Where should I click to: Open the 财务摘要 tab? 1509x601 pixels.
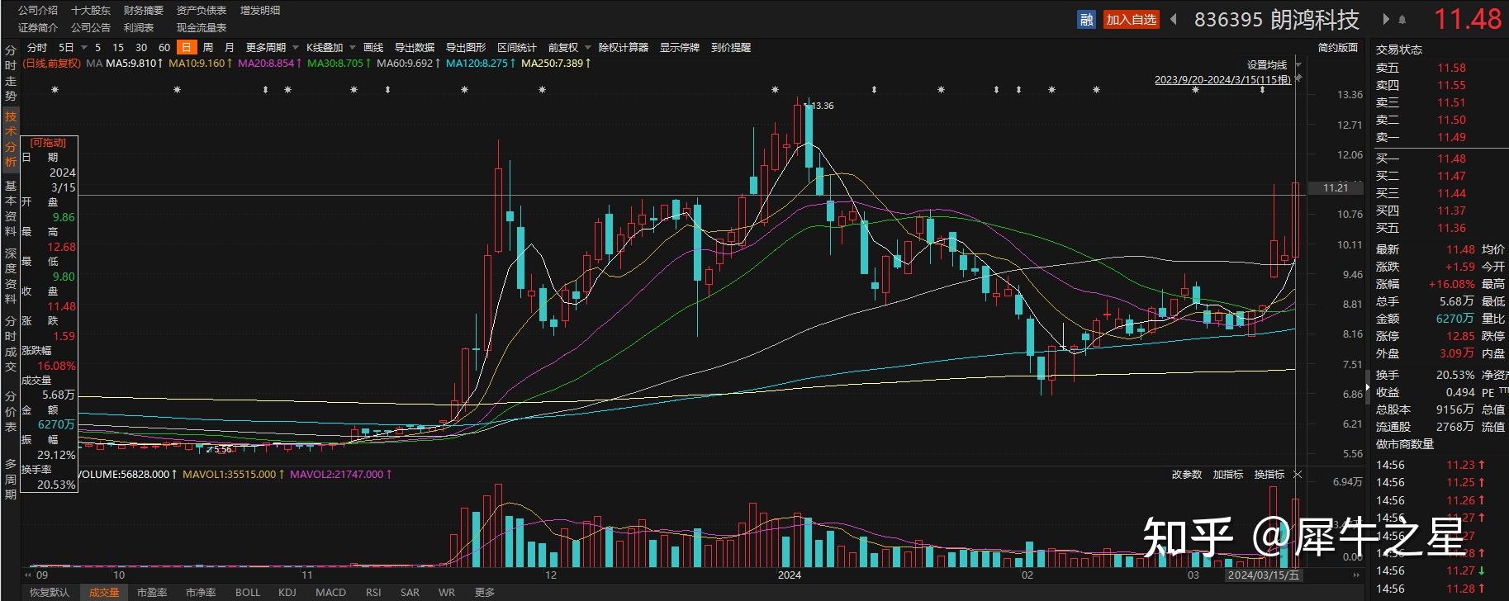[x=144, y=11]
